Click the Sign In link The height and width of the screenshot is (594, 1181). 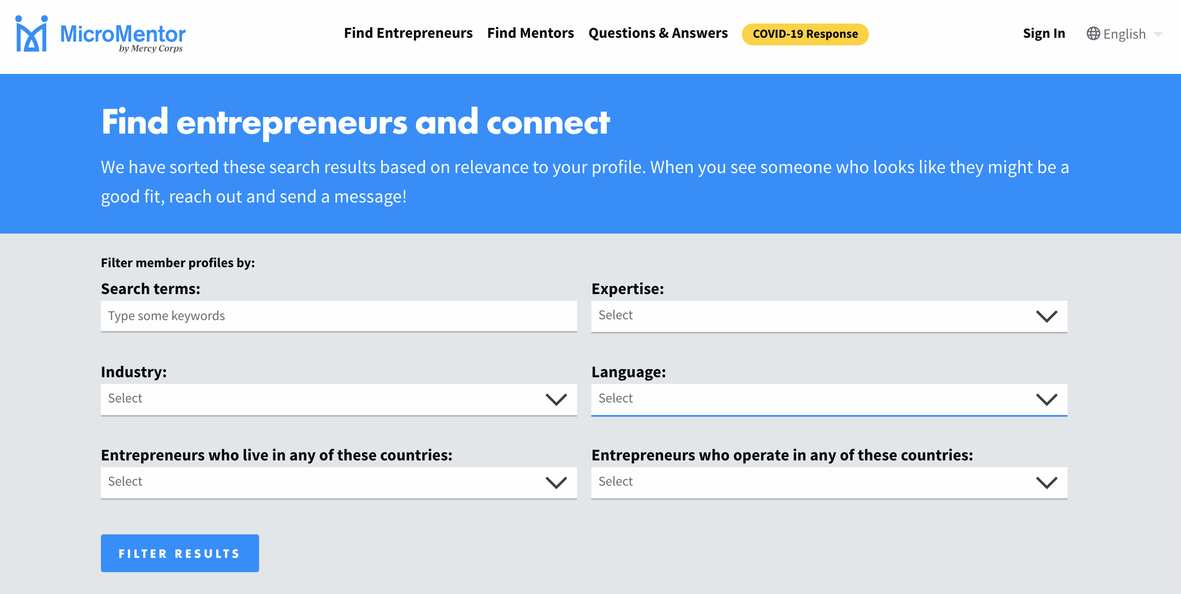coord(1044,33)
